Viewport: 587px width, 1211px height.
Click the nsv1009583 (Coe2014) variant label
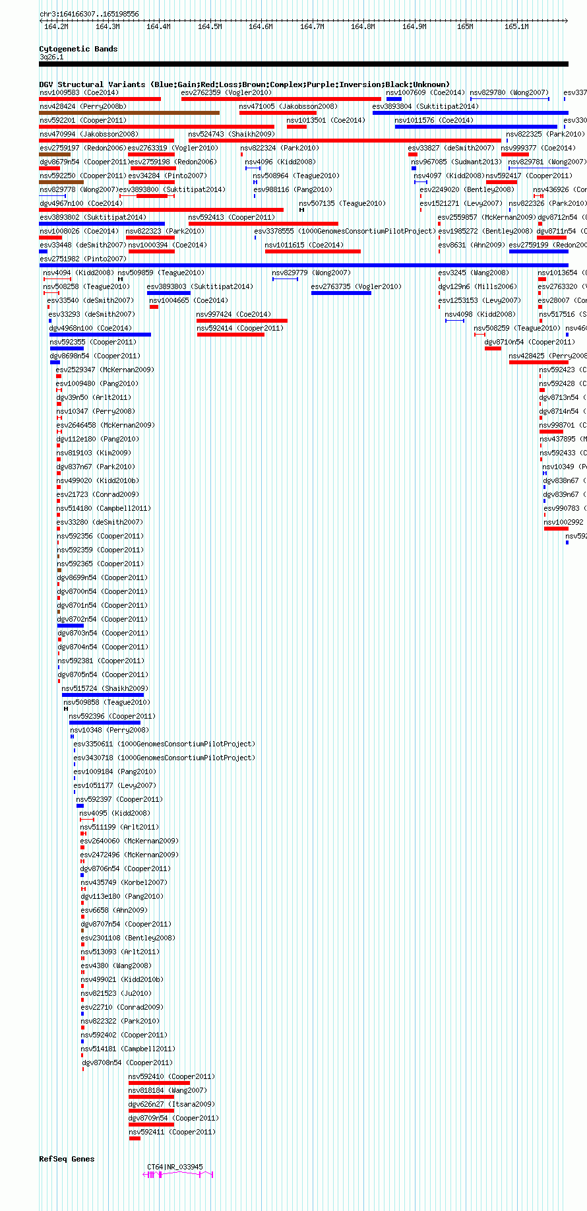tap(79, 92)
